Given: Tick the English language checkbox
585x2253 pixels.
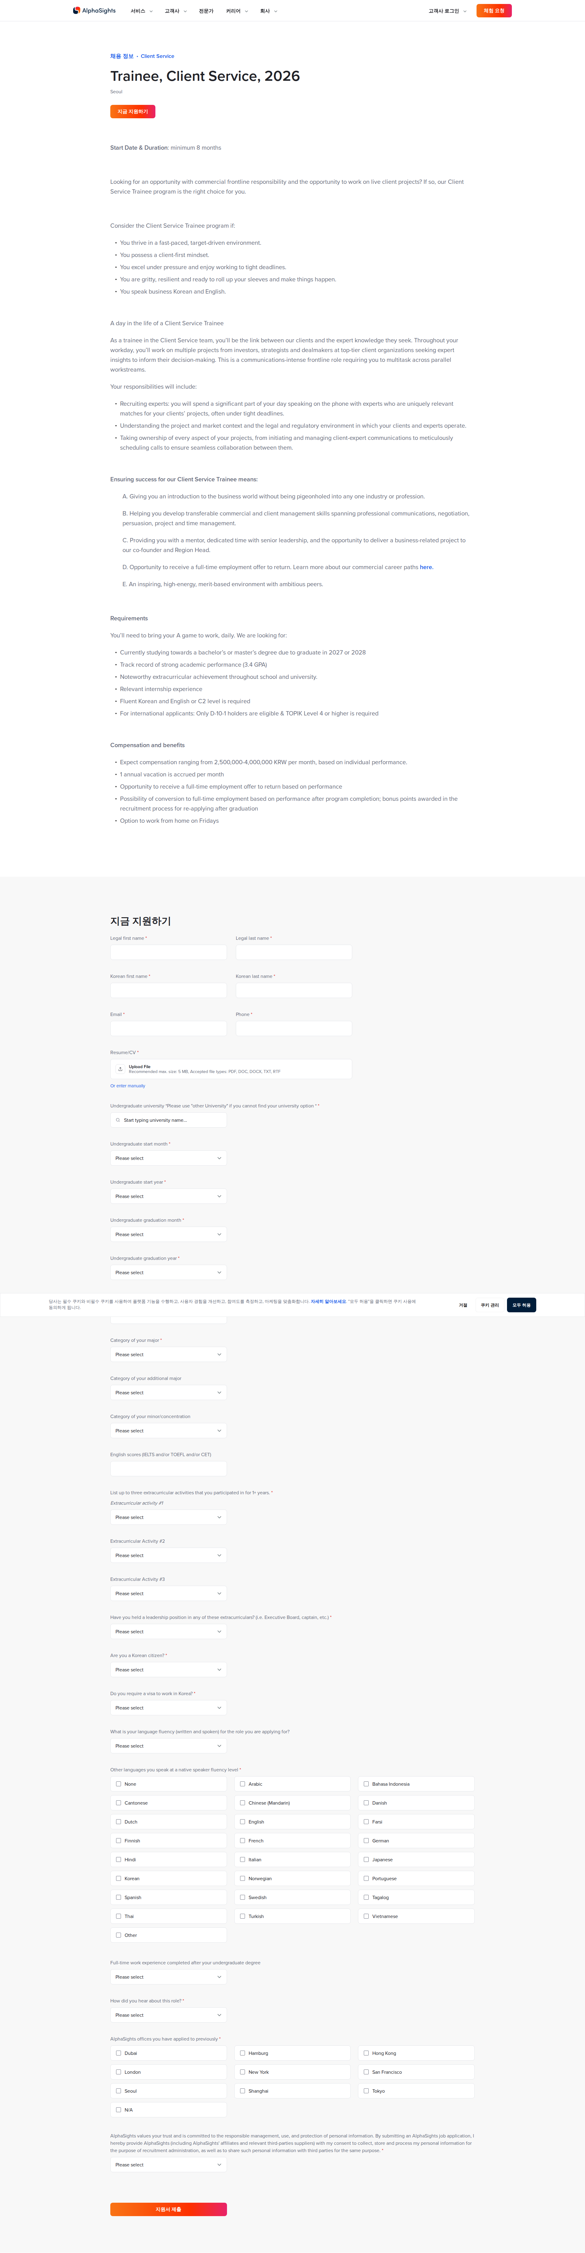Looking at the screenshot, I should (x=242, y=1822).
